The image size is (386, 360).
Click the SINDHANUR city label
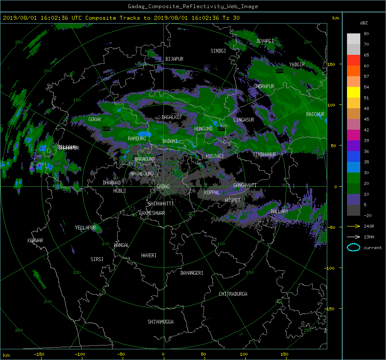[264, 155]
